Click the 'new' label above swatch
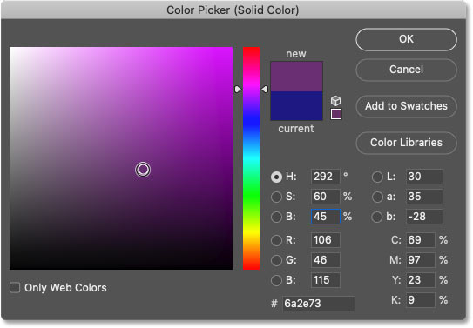Screen dimensions: 473x328 tap(296, 54)
